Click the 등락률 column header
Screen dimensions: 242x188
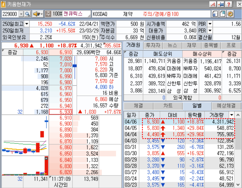pos(195,115)
